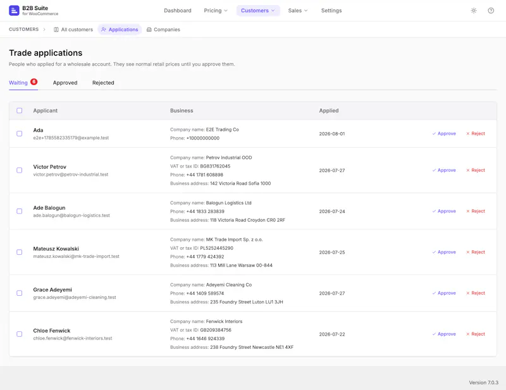The image size is (506, 390).
Task: Expand the Sales dropdown menu
Action: tap(297, 10)
